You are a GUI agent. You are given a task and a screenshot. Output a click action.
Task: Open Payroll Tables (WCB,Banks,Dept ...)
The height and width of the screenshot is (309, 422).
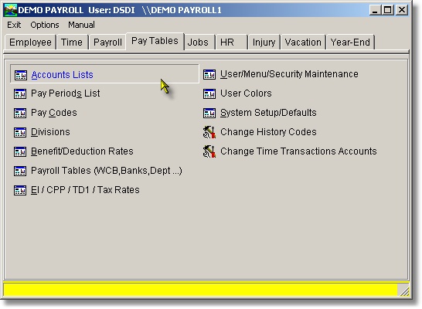[x=107, y=171]
